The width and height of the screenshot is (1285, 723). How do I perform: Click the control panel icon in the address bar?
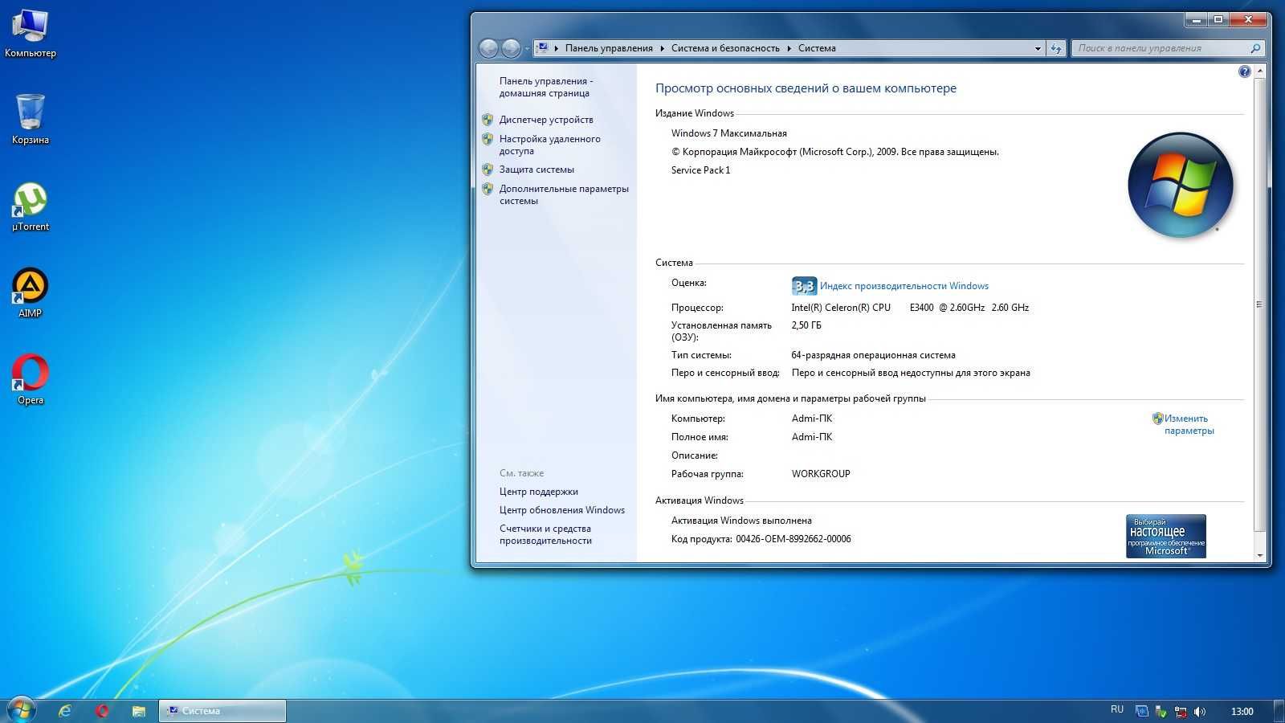coord(543,48)
